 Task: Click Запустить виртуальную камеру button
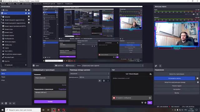(x=175, y=82)
